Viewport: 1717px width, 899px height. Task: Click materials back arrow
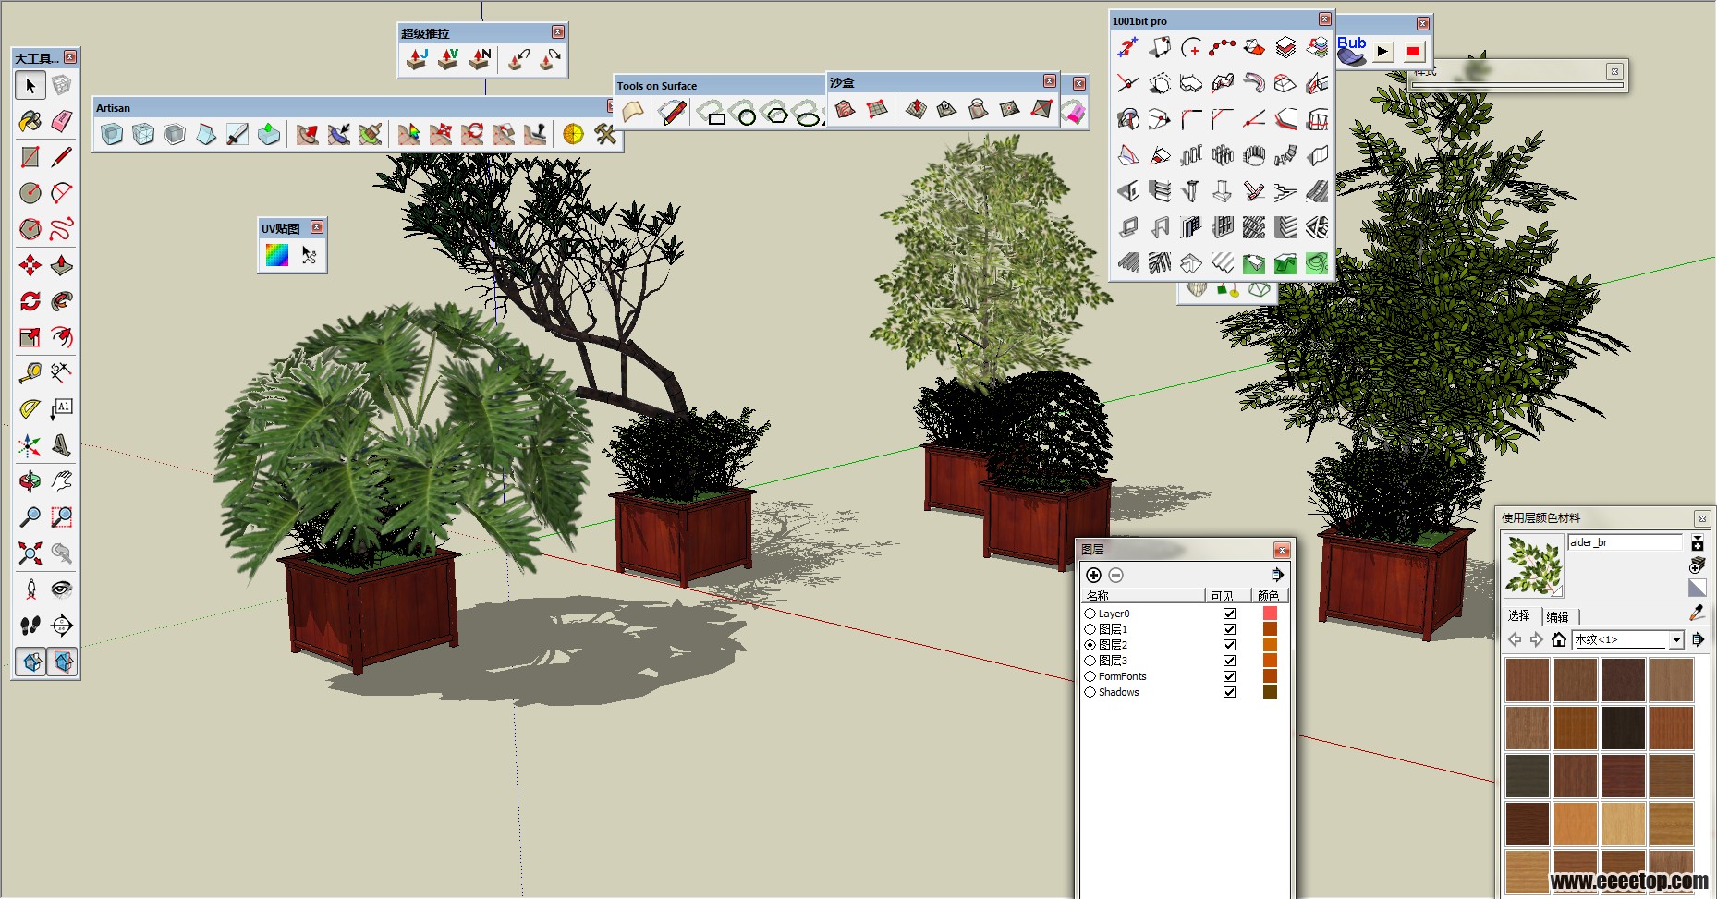point(1515,639)
